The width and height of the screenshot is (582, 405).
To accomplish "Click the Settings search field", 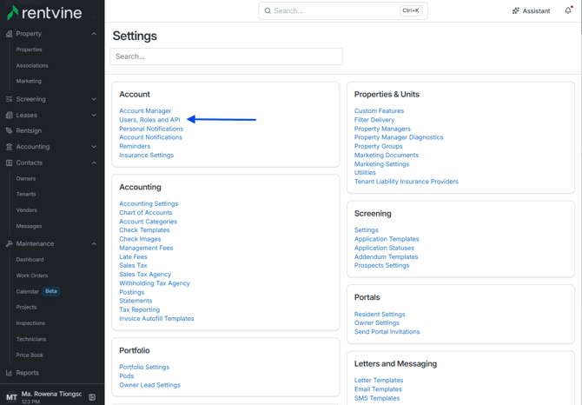I will [x=226, y=56].
